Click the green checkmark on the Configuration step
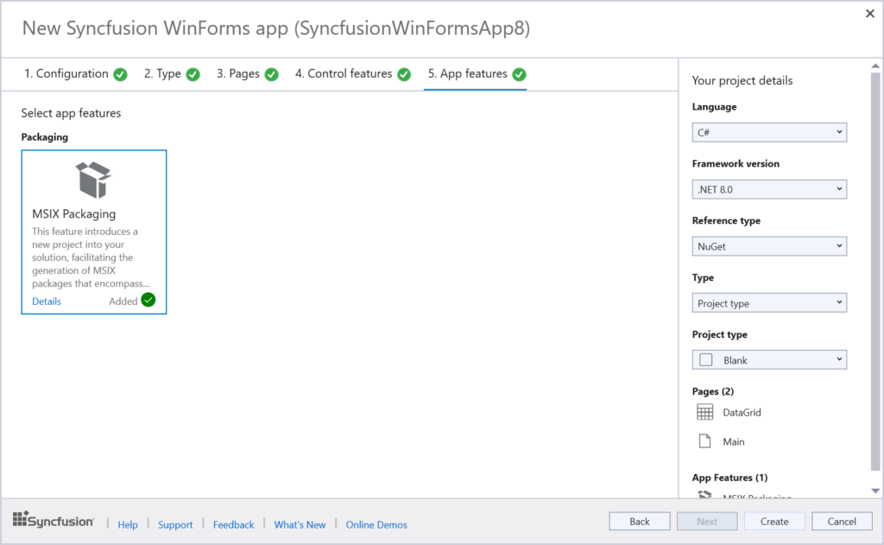This screenshot has width=884, height=545. point(119,73)
